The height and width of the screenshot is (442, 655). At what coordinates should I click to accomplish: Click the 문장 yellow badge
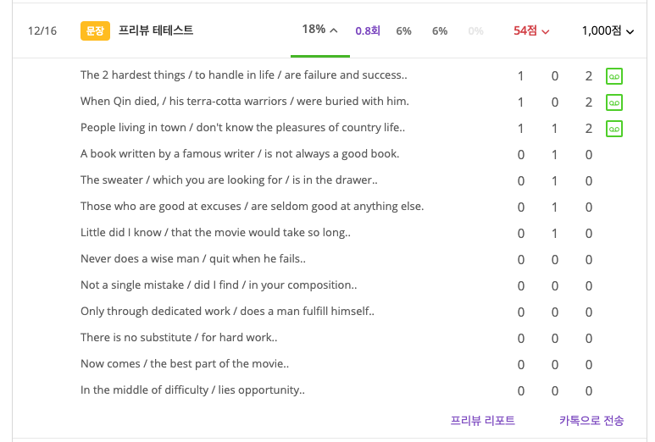click(x=95, y=30)
